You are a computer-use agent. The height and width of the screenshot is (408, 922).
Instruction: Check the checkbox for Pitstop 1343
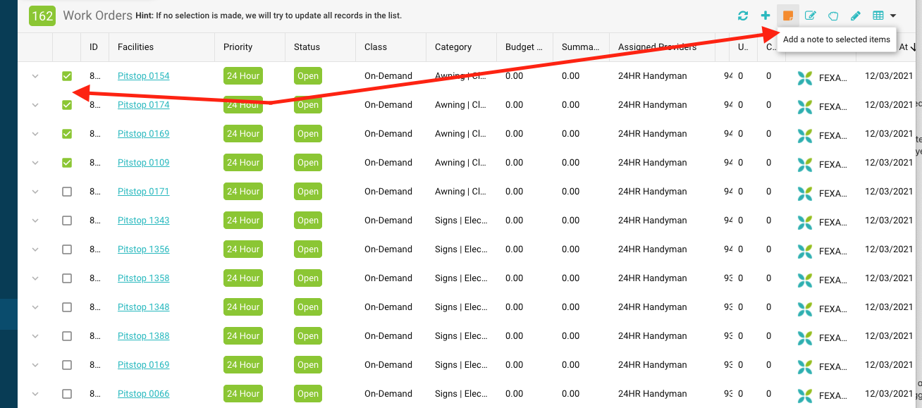coord(67,220)
